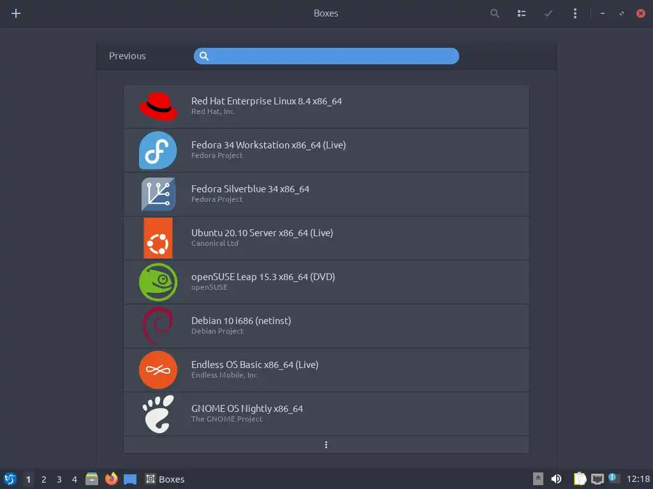Click the Endless Mobile, Inc vendor label
Screen dimensions: 653x489
coord(224,375)
